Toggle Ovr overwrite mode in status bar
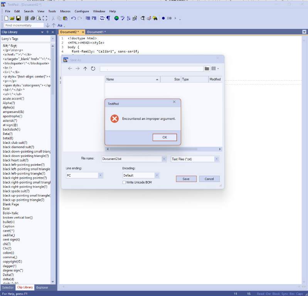 coord(268,294)
